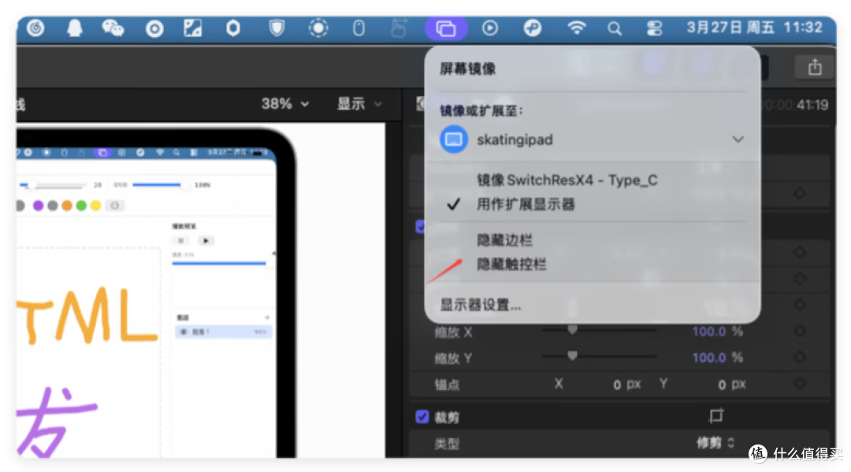Click the purple color dot in viewer preview
Viewport: 851px width, 472px height.
click(x=38, y=205)
